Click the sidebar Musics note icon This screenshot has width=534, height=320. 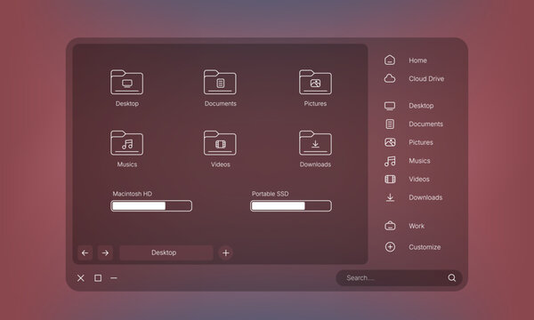(x=390, y=161)
